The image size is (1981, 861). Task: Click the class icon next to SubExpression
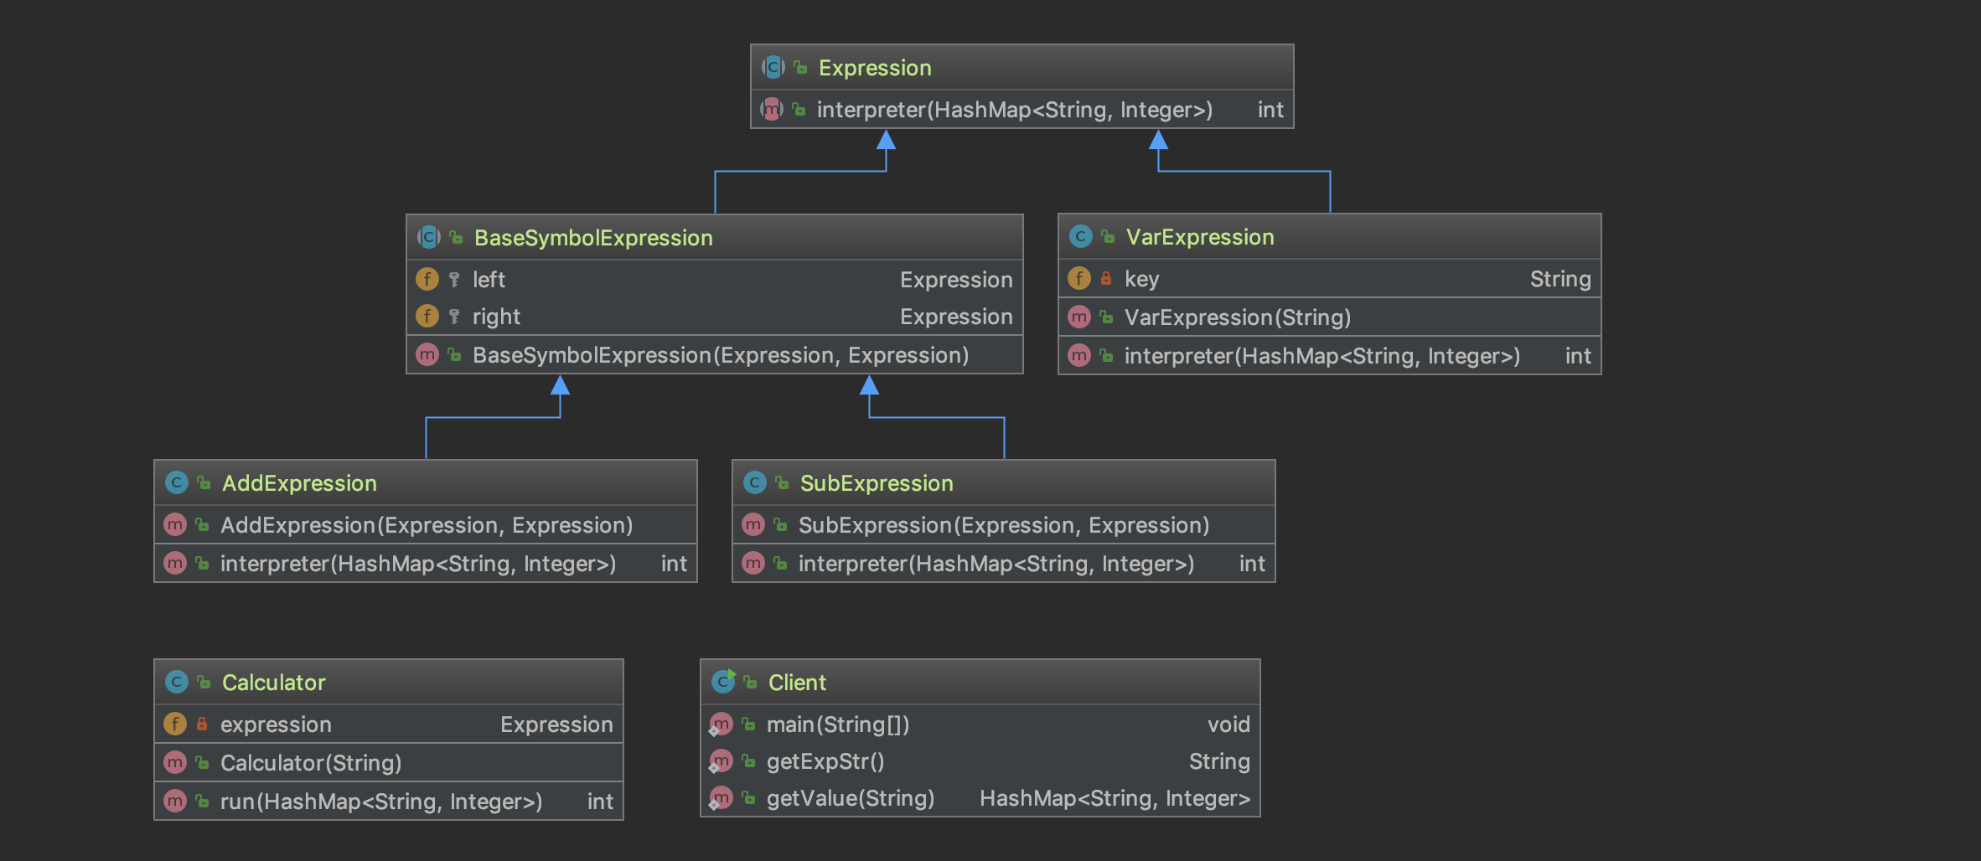754,482
